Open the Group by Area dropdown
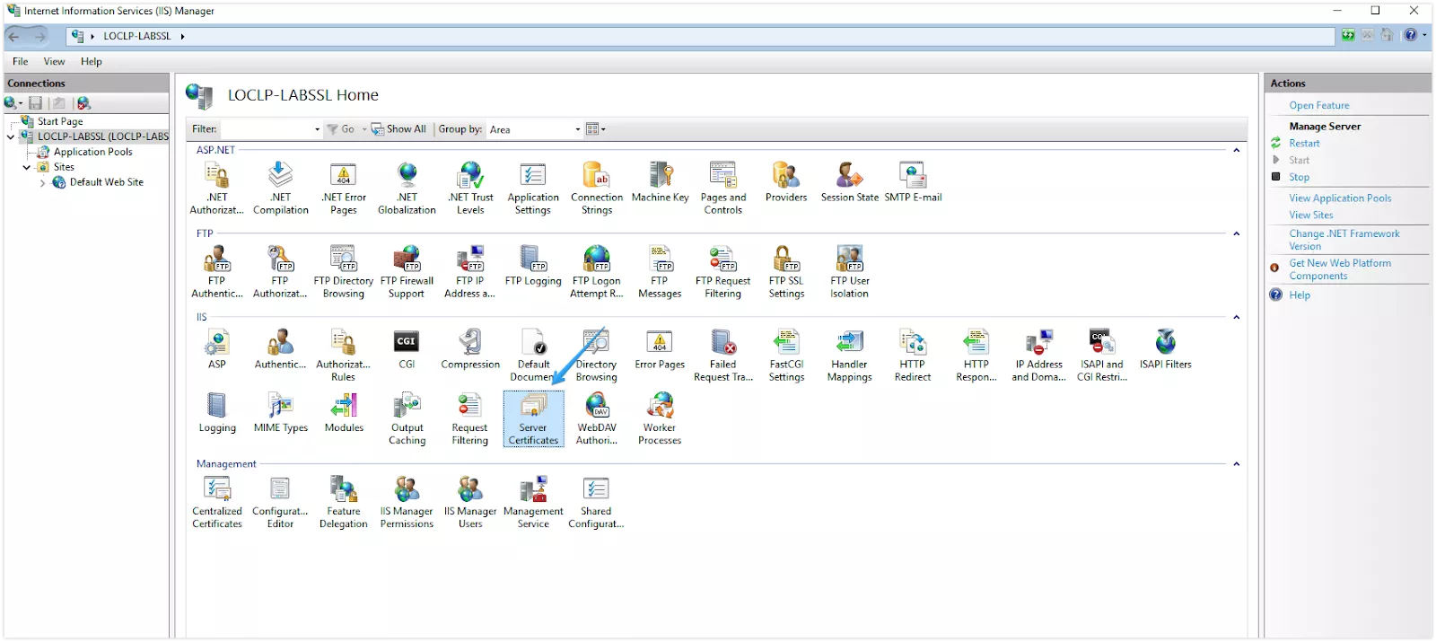 [535, 129]
